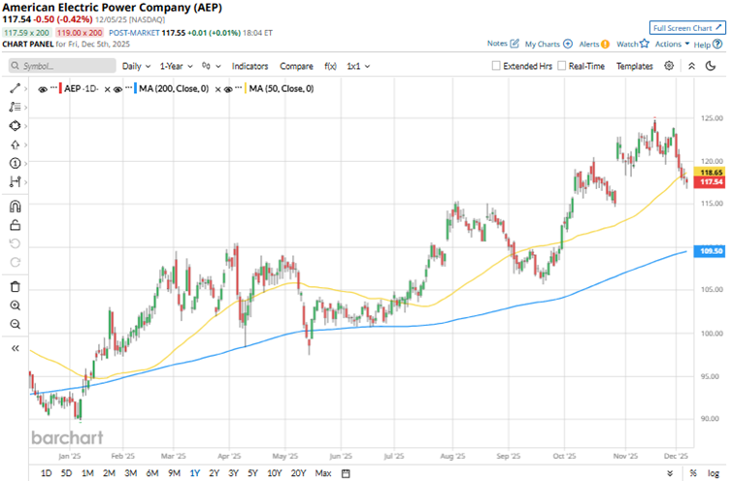This screenshot has height=481, width=730.
Task: Open chart settings gear icon
Action: (x=670, y=66)
